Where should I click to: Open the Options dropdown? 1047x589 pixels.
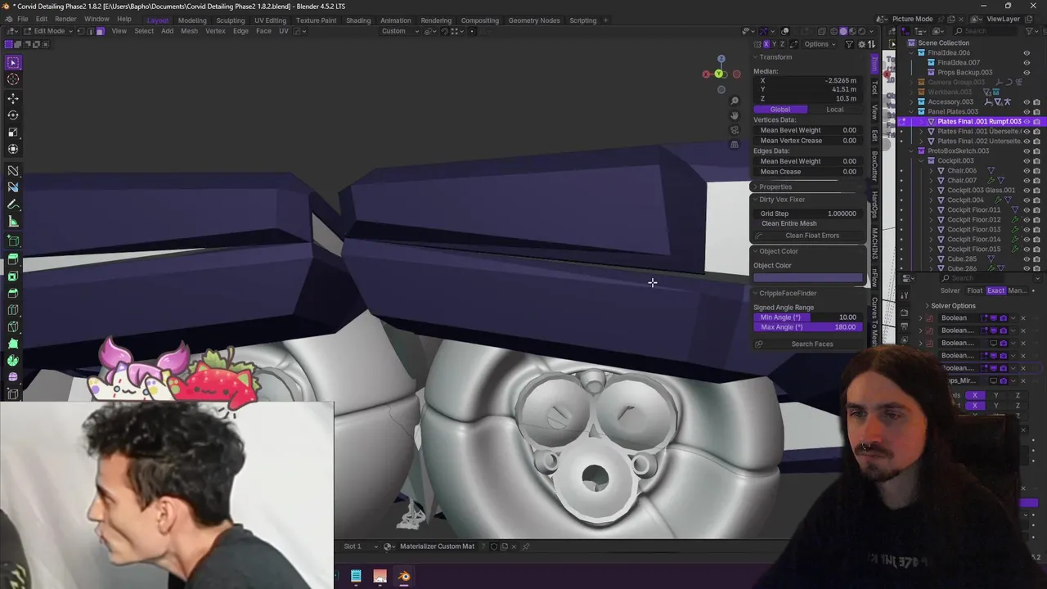click(x=819, y=44)
